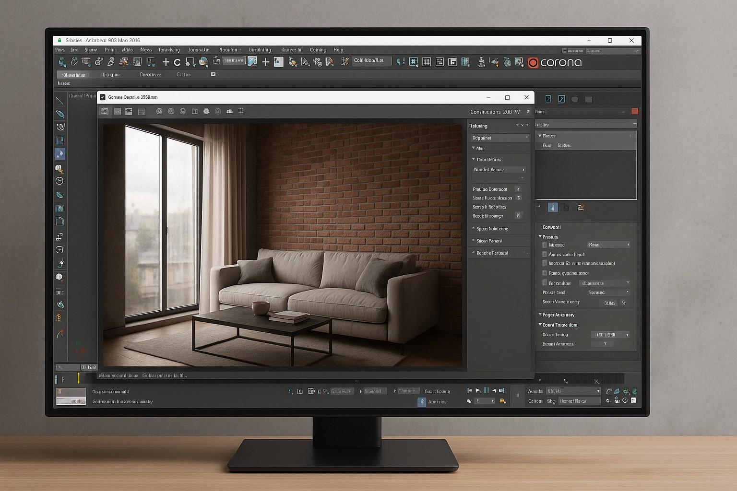Screen dimensions: 737x491
Task: Enable the 'Ranto guodneurronor' checkbox
Action: (545, 273)
